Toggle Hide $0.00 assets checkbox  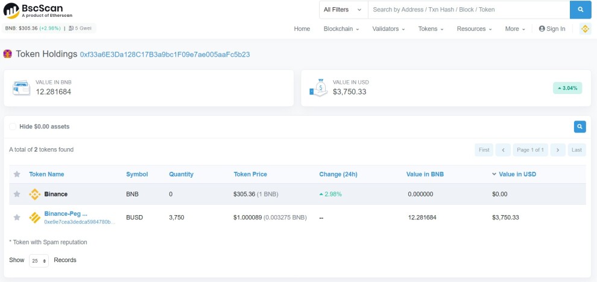(x=13, y=127)
